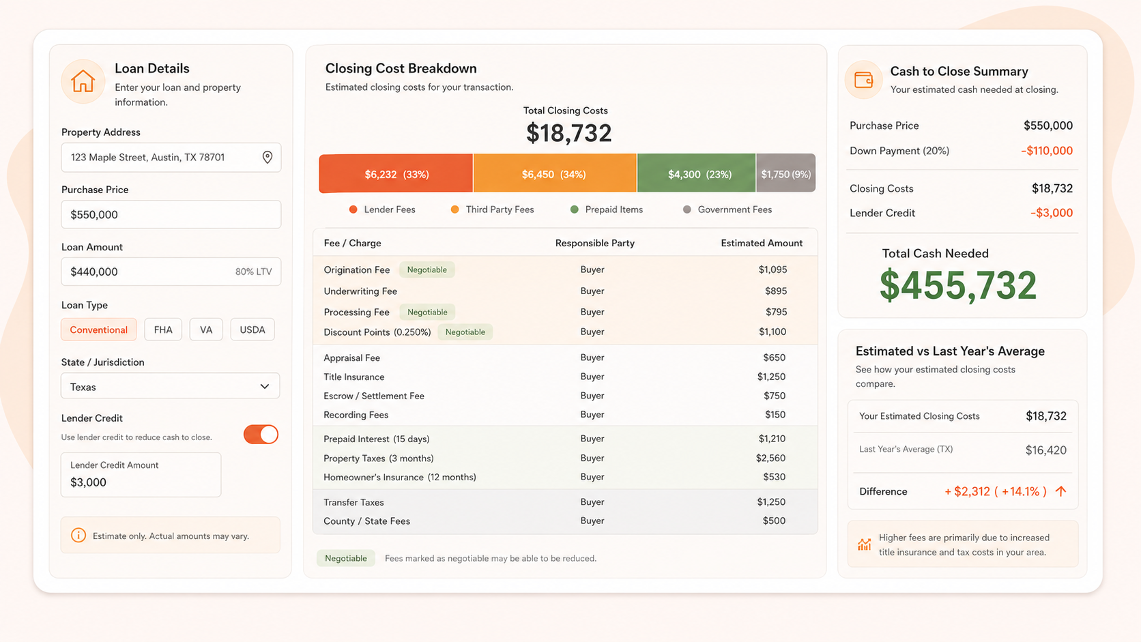Image resolution: width=1141 pixels, height=642 pixels.
Task: Click the wallet icon in Cash to Close Summary
Action: pos(864,81)
